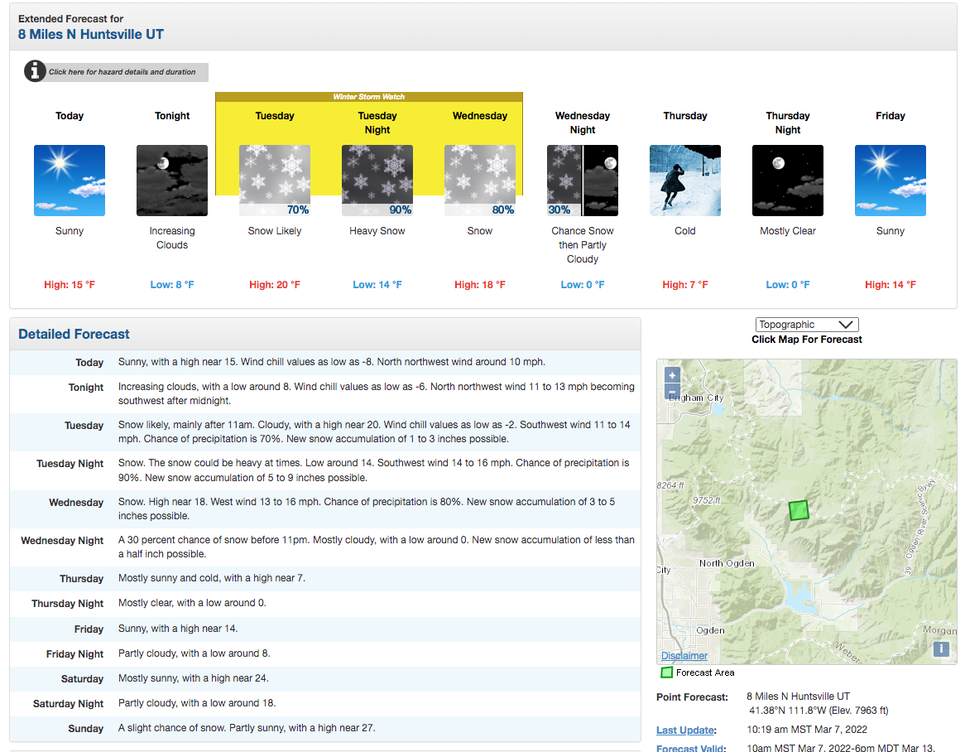The image size is (965, 752).
Task: Click "Mostly sunny, with a high near 24." text
Action: 193,678
